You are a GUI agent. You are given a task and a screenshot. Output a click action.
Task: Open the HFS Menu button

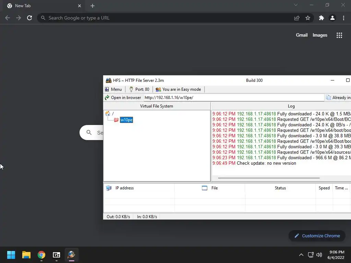point(113,89)
